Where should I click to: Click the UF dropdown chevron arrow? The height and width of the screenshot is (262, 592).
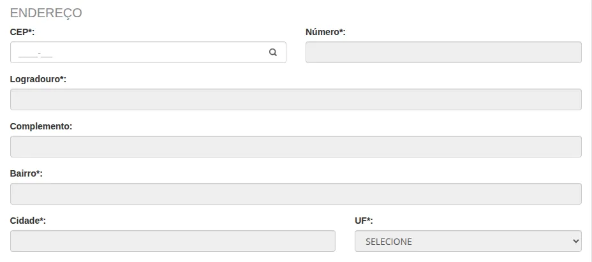pyautogui.click(x=576, y=242)
